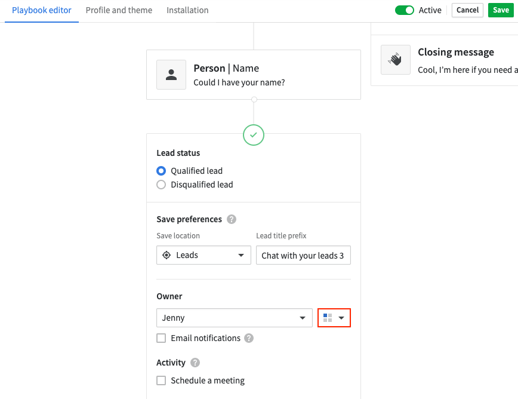The height and width of the screenshot is (399, 518).
Task: Click the person icon in Name block
Action: click(171, 75)
